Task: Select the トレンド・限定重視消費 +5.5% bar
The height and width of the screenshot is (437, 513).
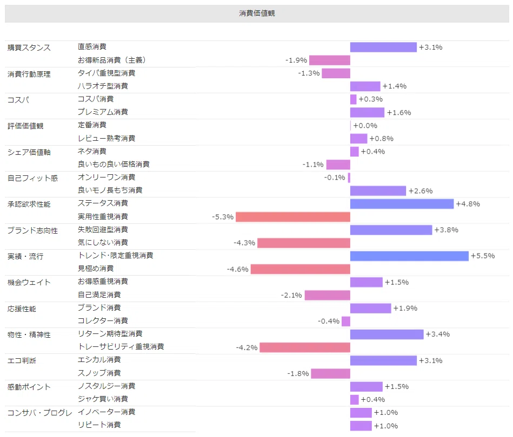Action: click(x=409, y=256)
